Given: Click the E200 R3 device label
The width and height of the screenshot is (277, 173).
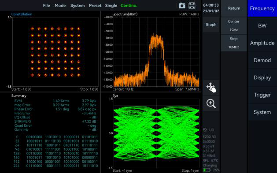Looking at the screenshot, I should (x=209, y=137).
